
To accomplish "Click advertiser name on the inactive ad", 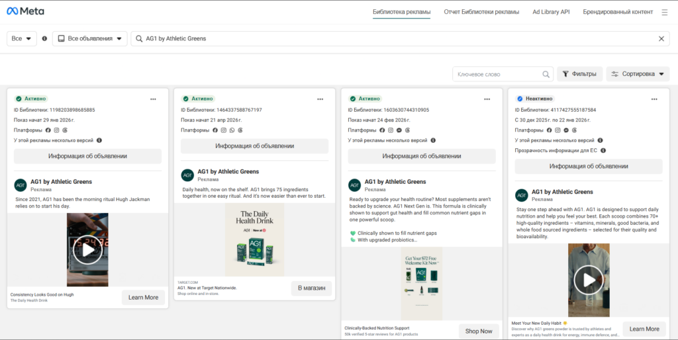I will [x=562, y=192].
